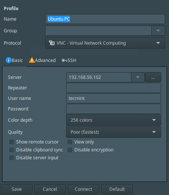Click the Server label
This screenshot has height=195, width=169.
pyautogui.click(x=15, y=77)
